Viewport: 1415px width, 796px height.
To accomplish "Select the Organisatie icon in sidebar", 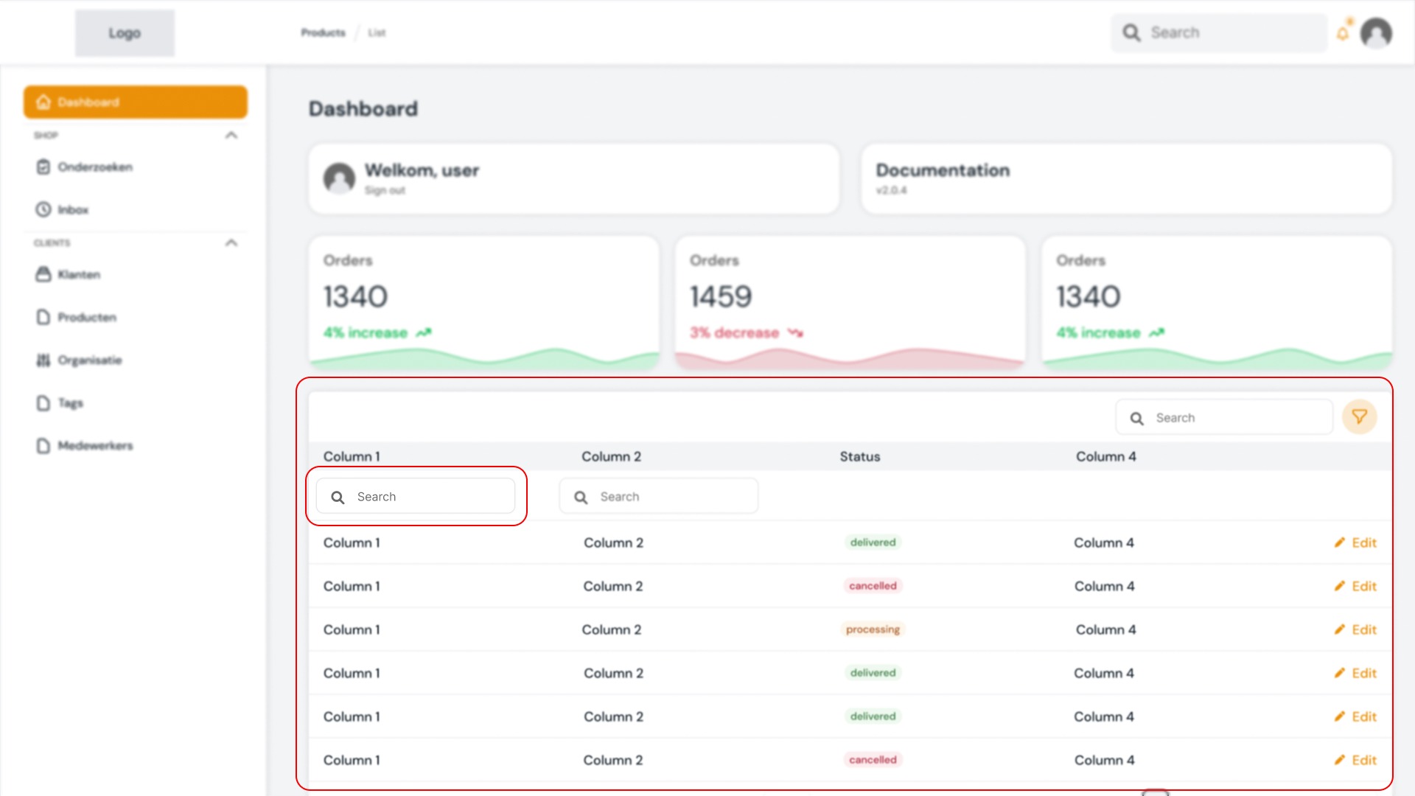I will click(x=43, y=360).
